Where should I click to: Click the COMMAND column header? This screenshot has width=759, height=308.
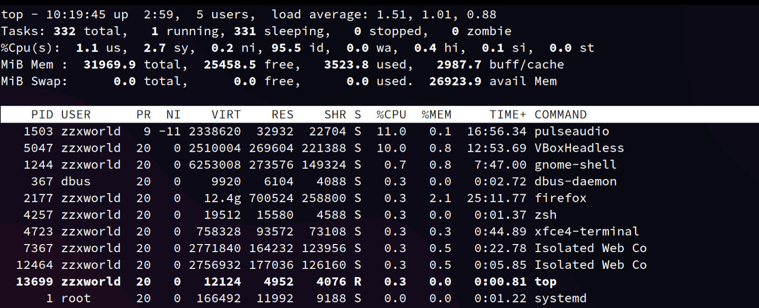click(x=560, y=114)
